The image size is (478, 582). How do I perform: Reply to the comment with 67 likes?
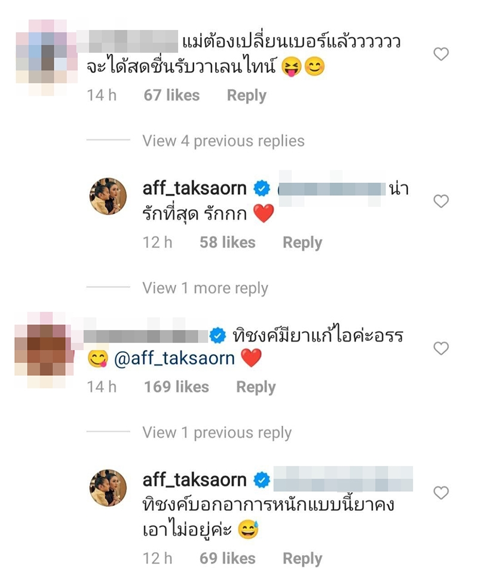tap(247, 95)
